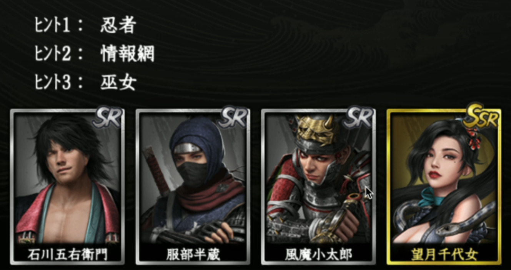Click the 風魔小太郎 name label
Screen dimensions: 511x270
[x=318, y=254]
